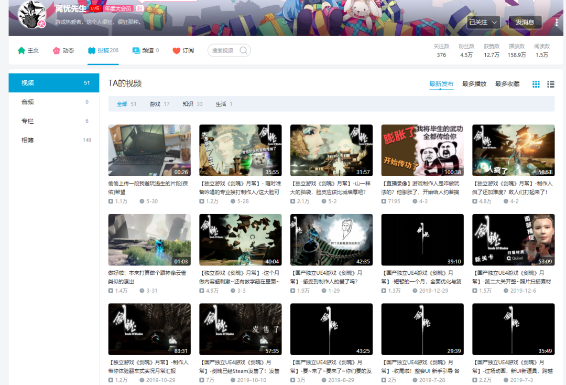
Task: Click the blue TV icon for 投稿
Action: point(91,50)
